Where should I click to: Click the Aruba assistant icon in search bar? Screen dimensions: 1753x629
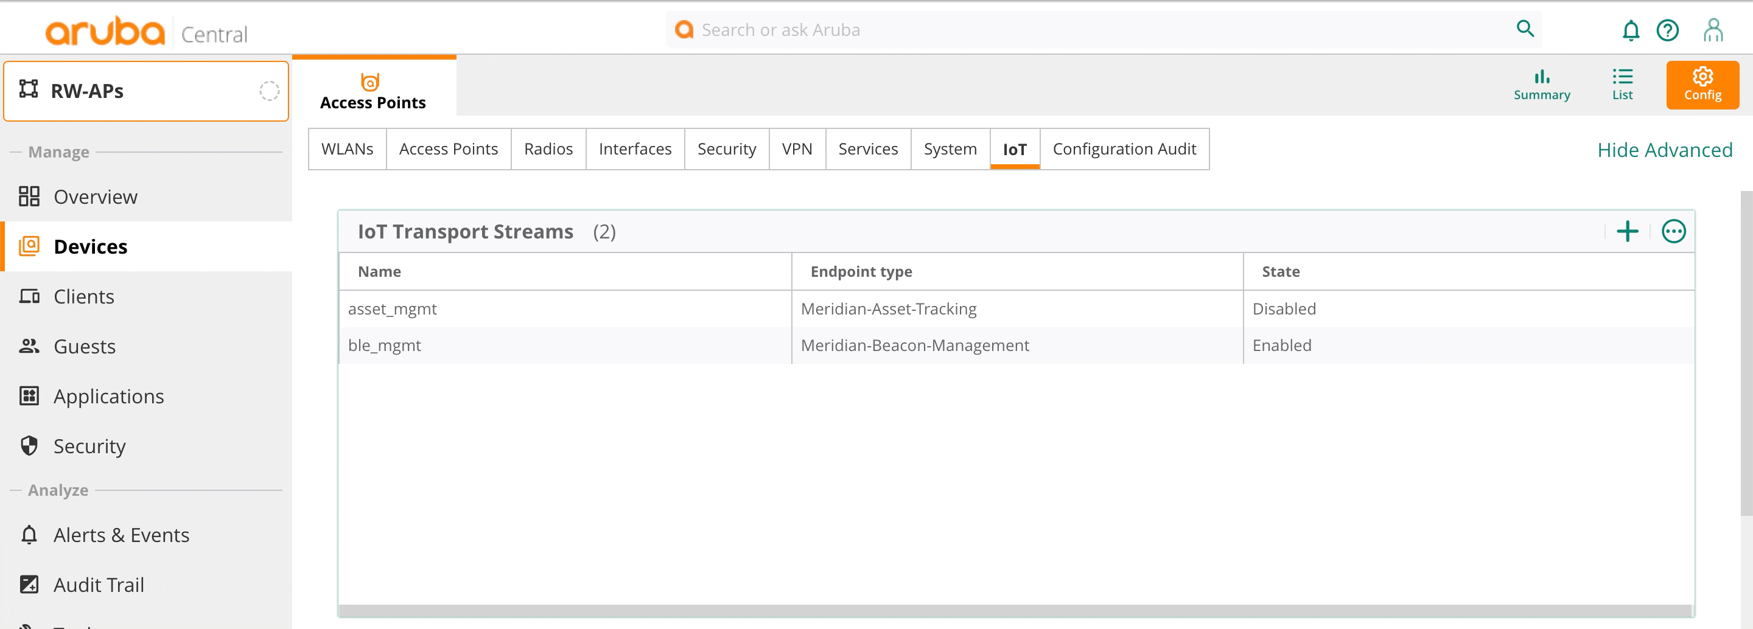pos(684,29)
